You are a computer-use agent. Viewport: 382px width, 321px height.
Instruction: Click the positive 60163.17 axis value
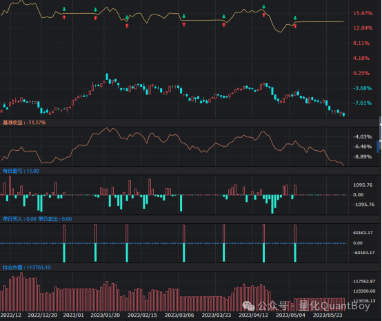click(x=363, y=233)
